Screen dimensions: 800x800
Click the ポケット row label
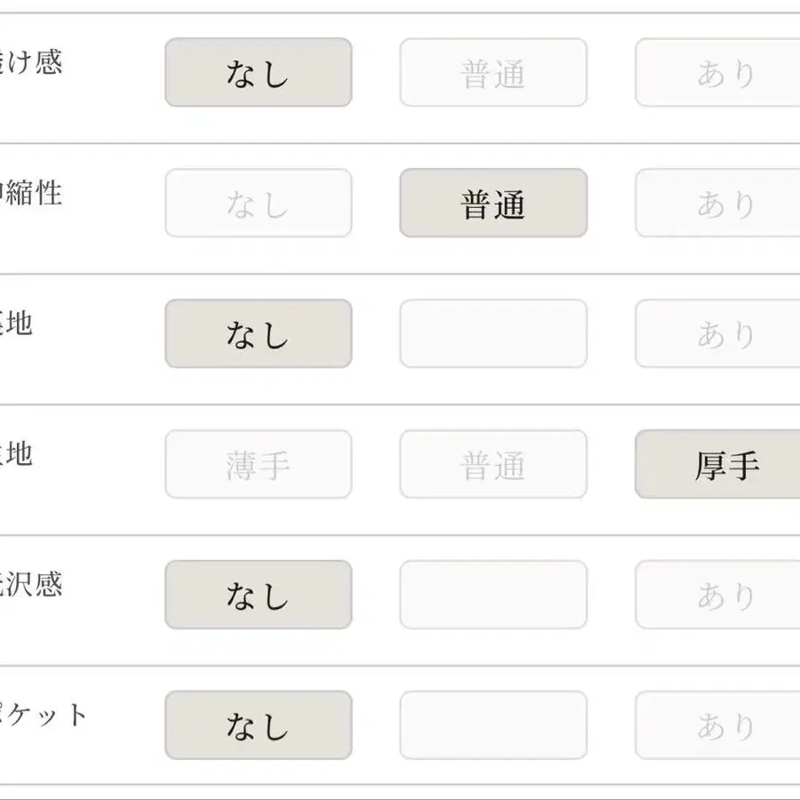click(x=44, y=715)
